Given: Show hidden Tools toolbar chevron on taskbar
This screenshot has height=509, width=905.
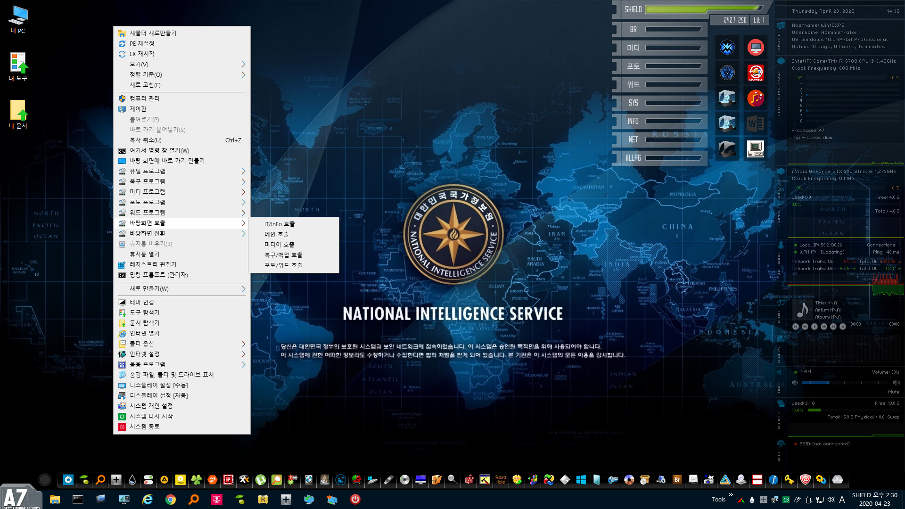Looking at the screenshot, I should tap(731, 495).
